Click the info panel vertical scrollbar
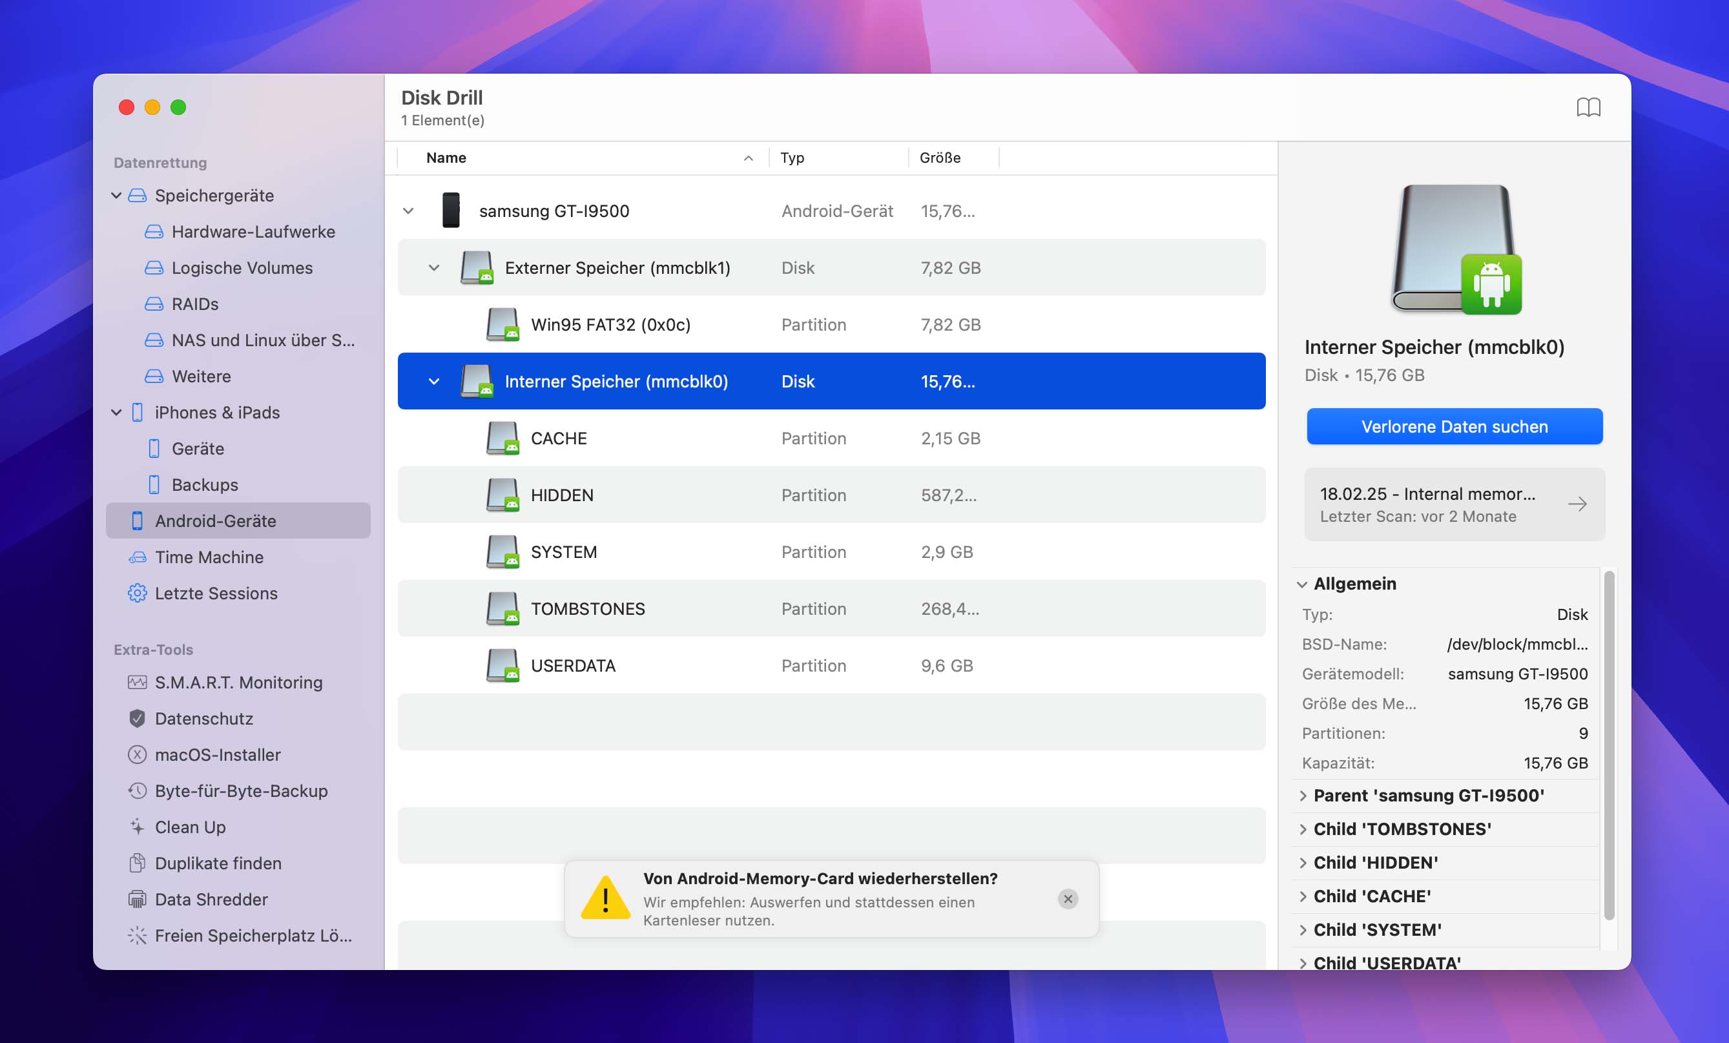This screenshot has width=1729, height=1043. point(1610,745)
